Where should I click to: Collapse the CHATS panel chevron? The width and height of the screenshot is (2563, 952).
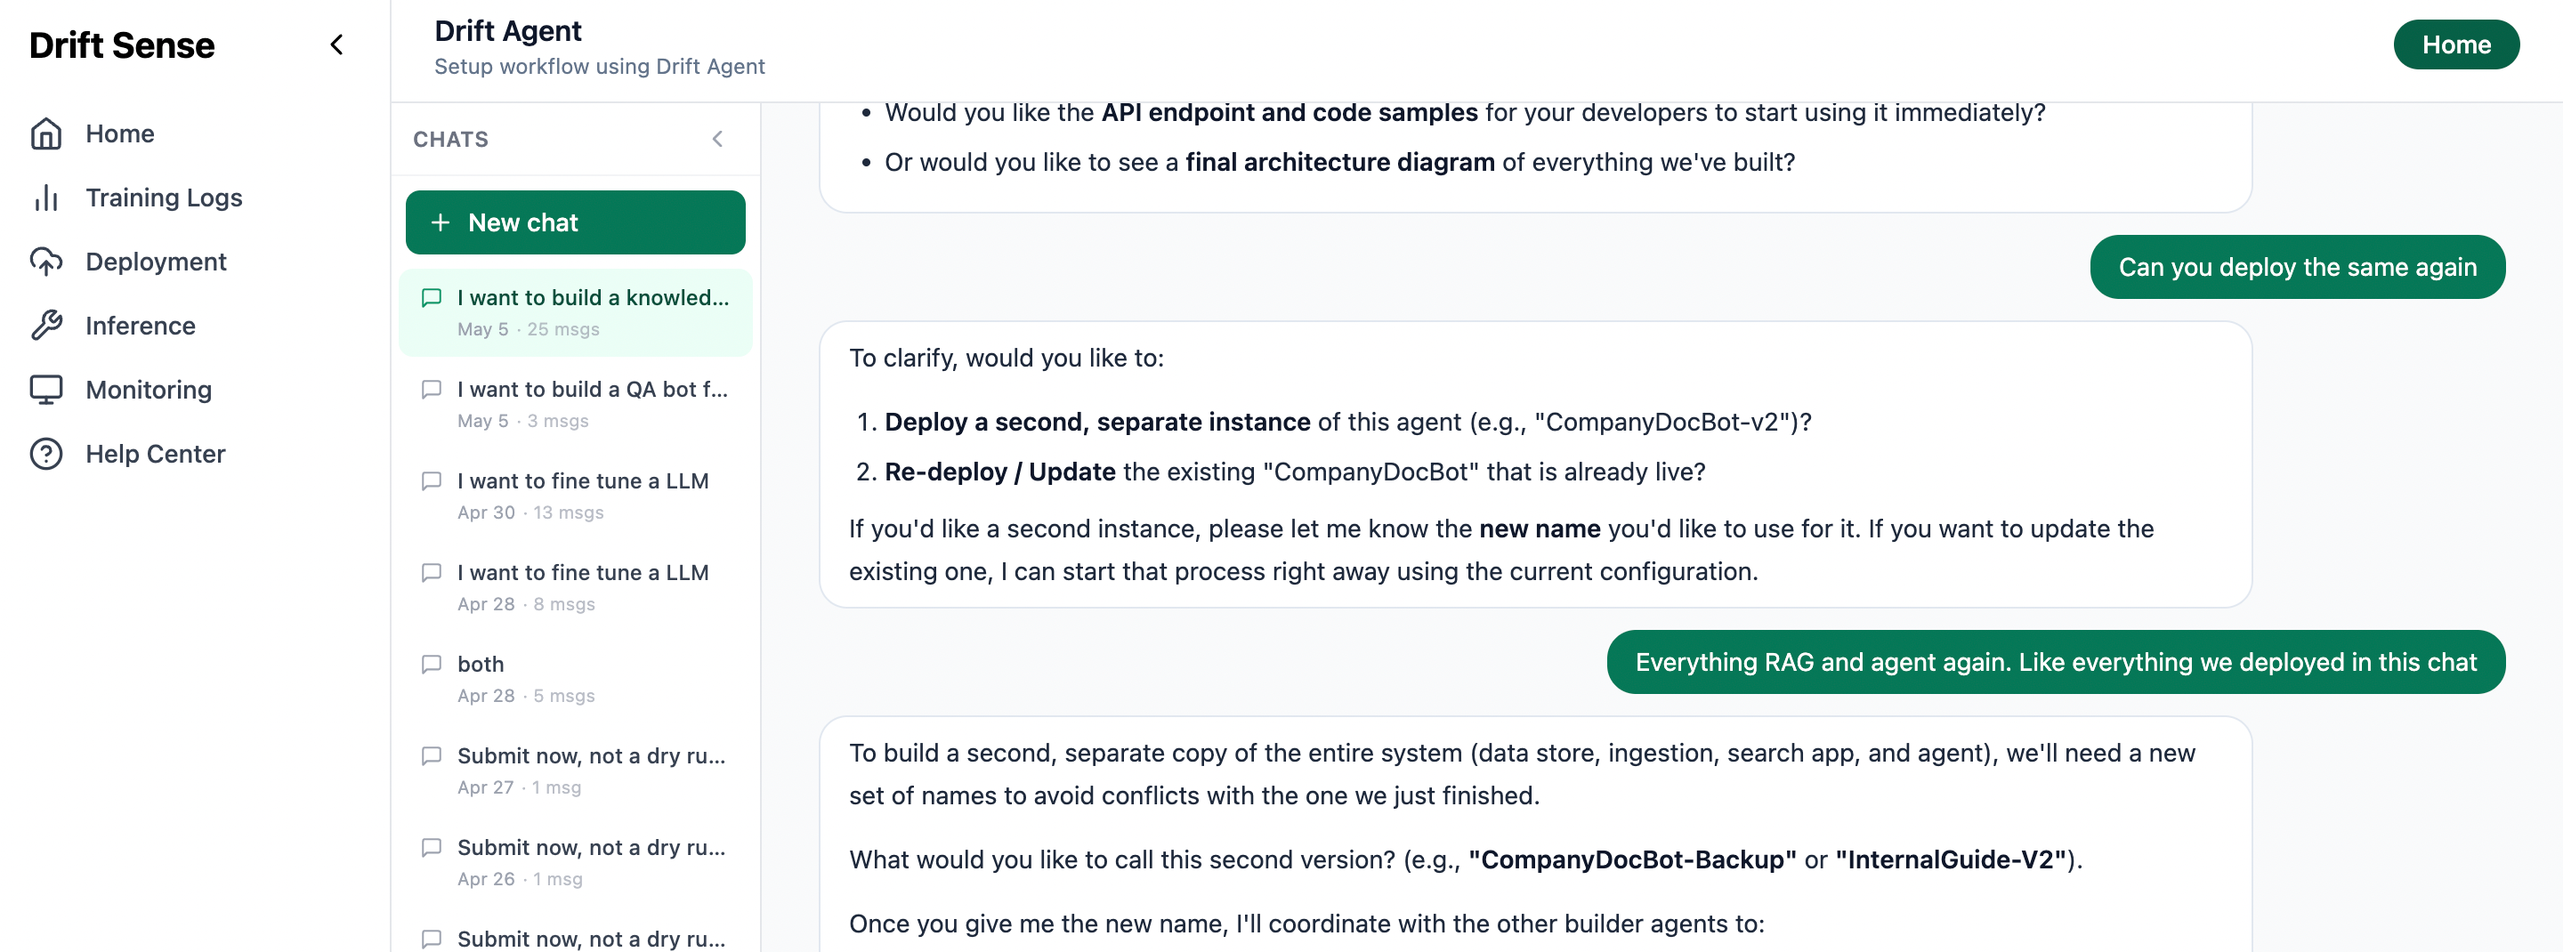tap(717, 140)
